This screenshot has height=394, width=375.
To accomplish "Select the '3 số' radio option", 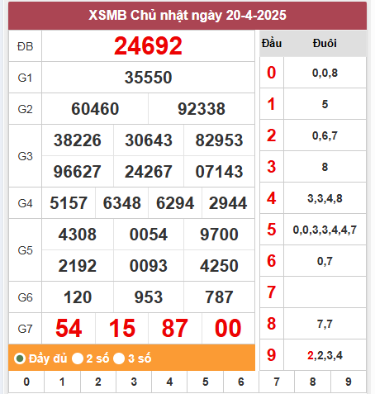I will coord(119,358).
